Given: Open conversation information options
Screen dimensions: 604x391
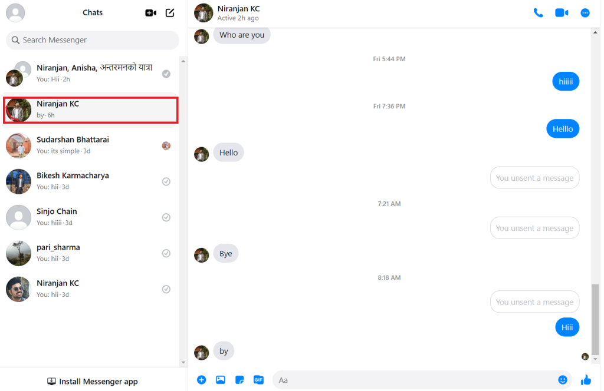Looking at the screenshot, I should [585, 13].
